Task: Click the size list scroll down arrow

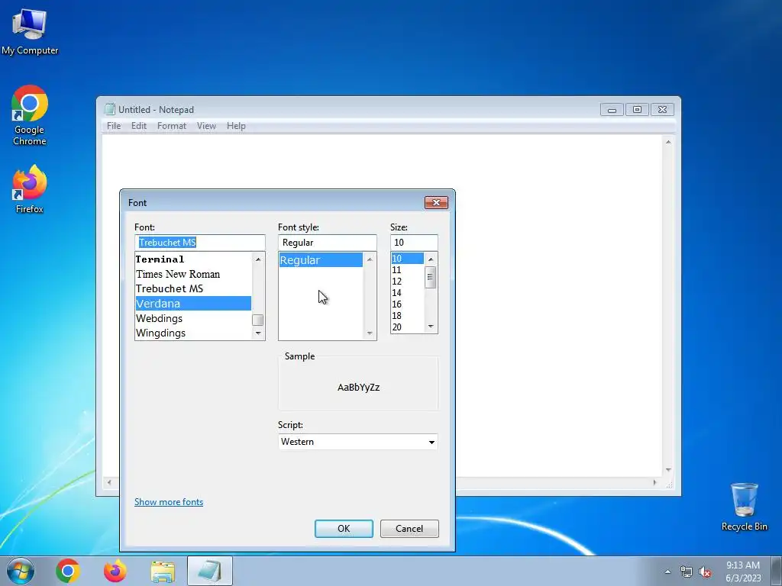Action: click(x=431, y=327)
